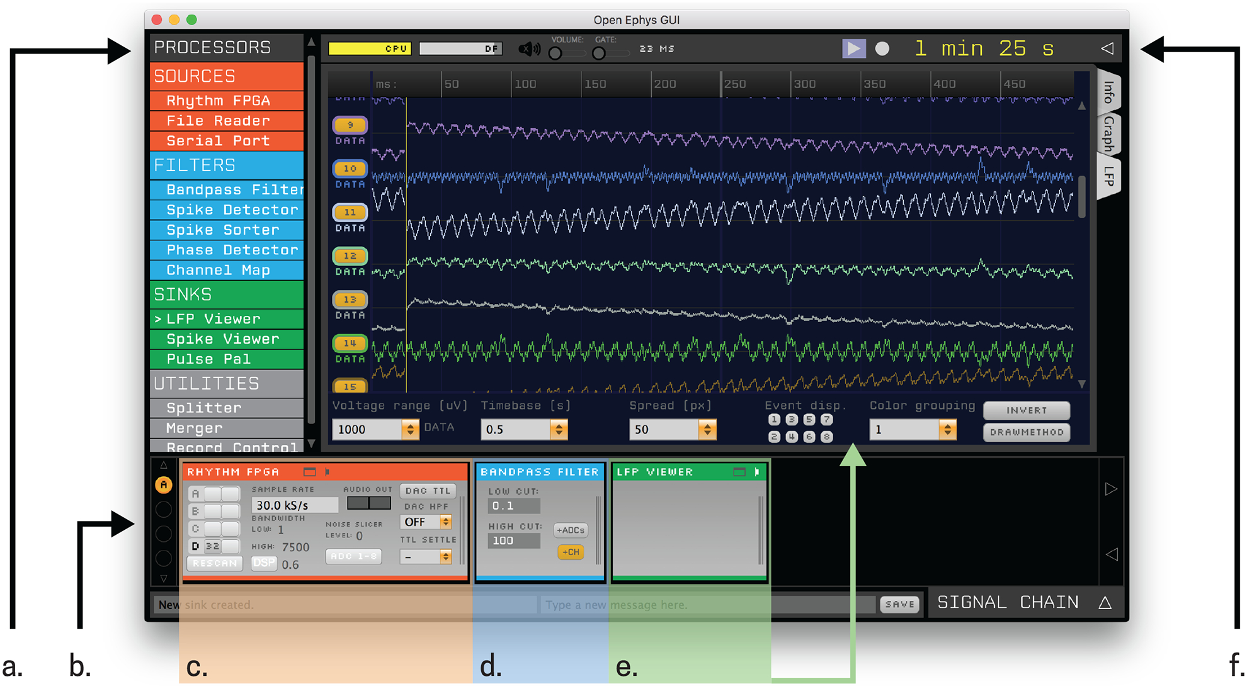This screenshot has width=1247, height=689.
Task: Select Spike Viewer sink
Action: 227,339
